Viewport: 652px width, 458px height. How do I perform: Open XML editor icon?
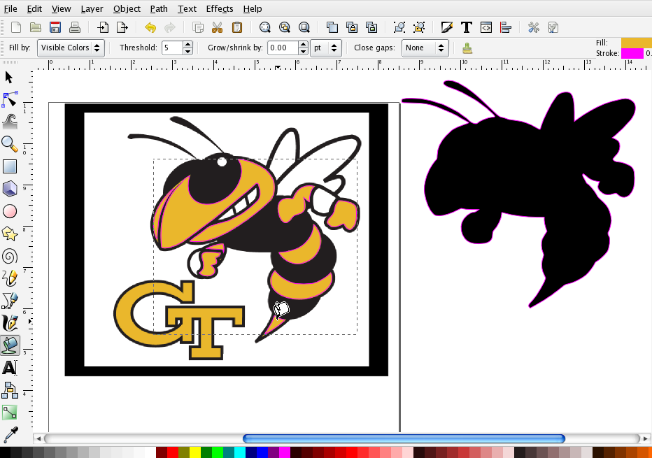(x=486, y=27)
